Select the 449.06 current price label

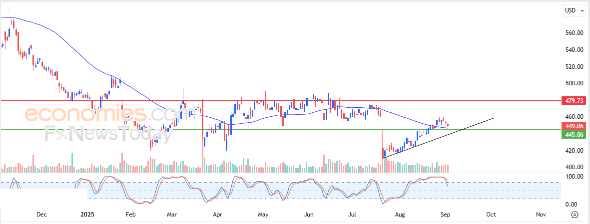[574, 126]
